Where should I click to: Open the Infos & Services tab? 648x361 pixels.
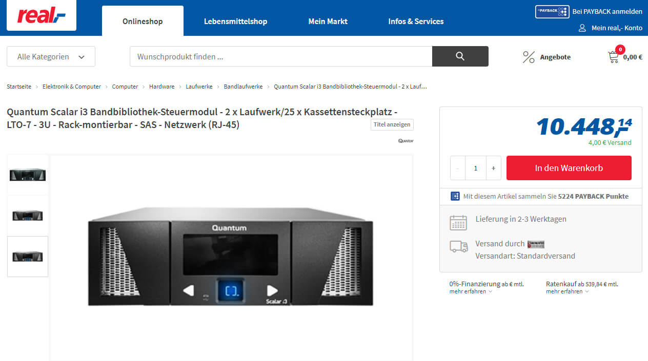(416, 21)
